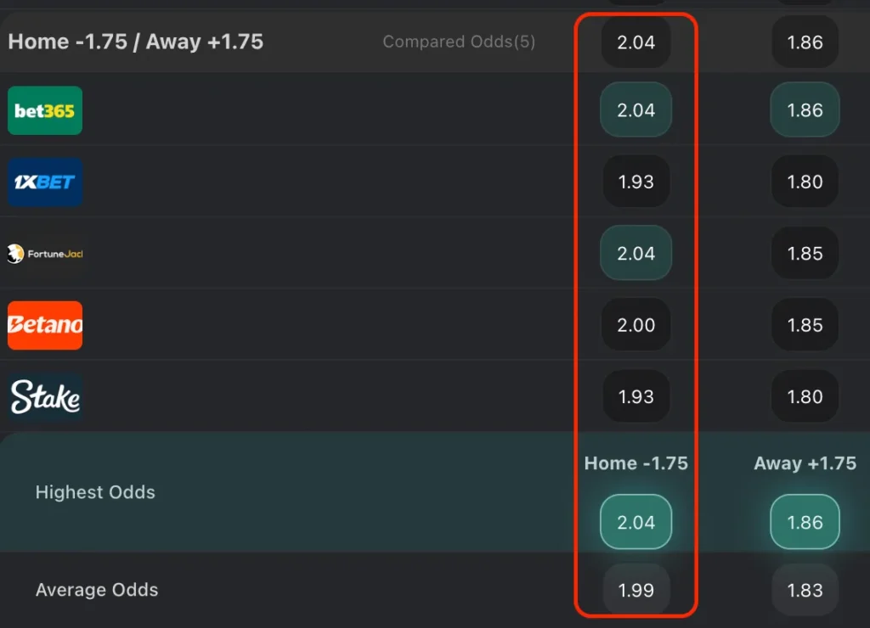Open the Stake bookmaker logo

coord(44,396)
